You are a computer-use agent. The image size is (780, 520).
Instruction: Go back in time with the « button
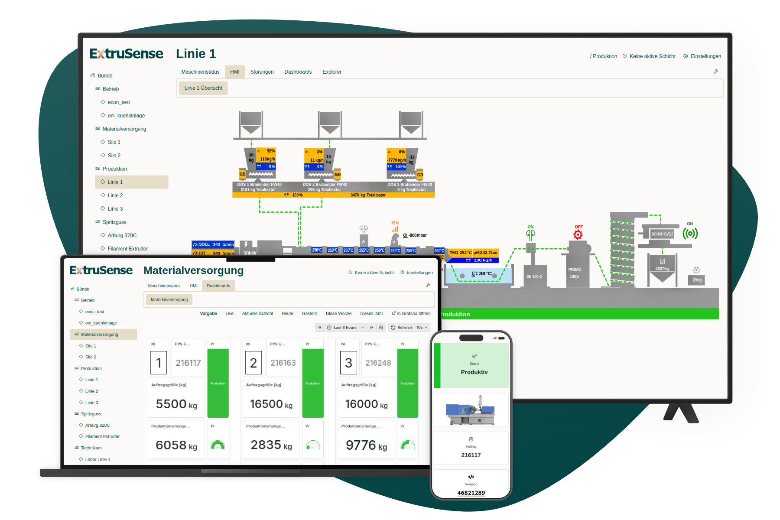(320, 328)
